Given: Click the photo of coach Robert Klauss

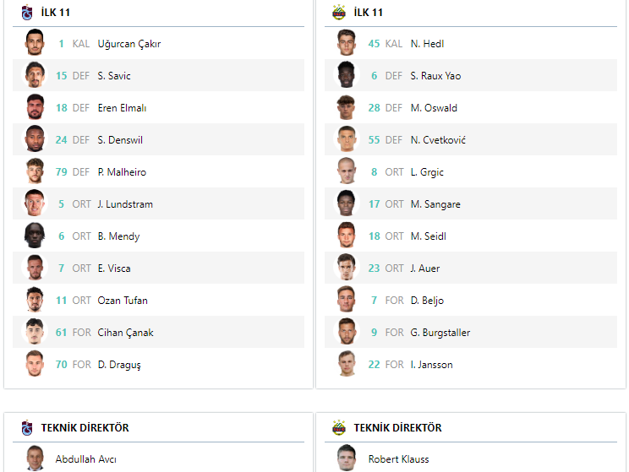Looking at the screenshot, I should pyautogui.click(x=347, y=458).
